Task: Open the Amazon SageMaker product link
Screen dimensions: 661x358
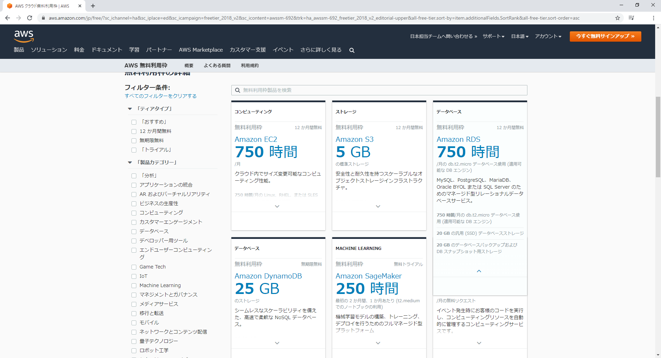Action: 368,276
